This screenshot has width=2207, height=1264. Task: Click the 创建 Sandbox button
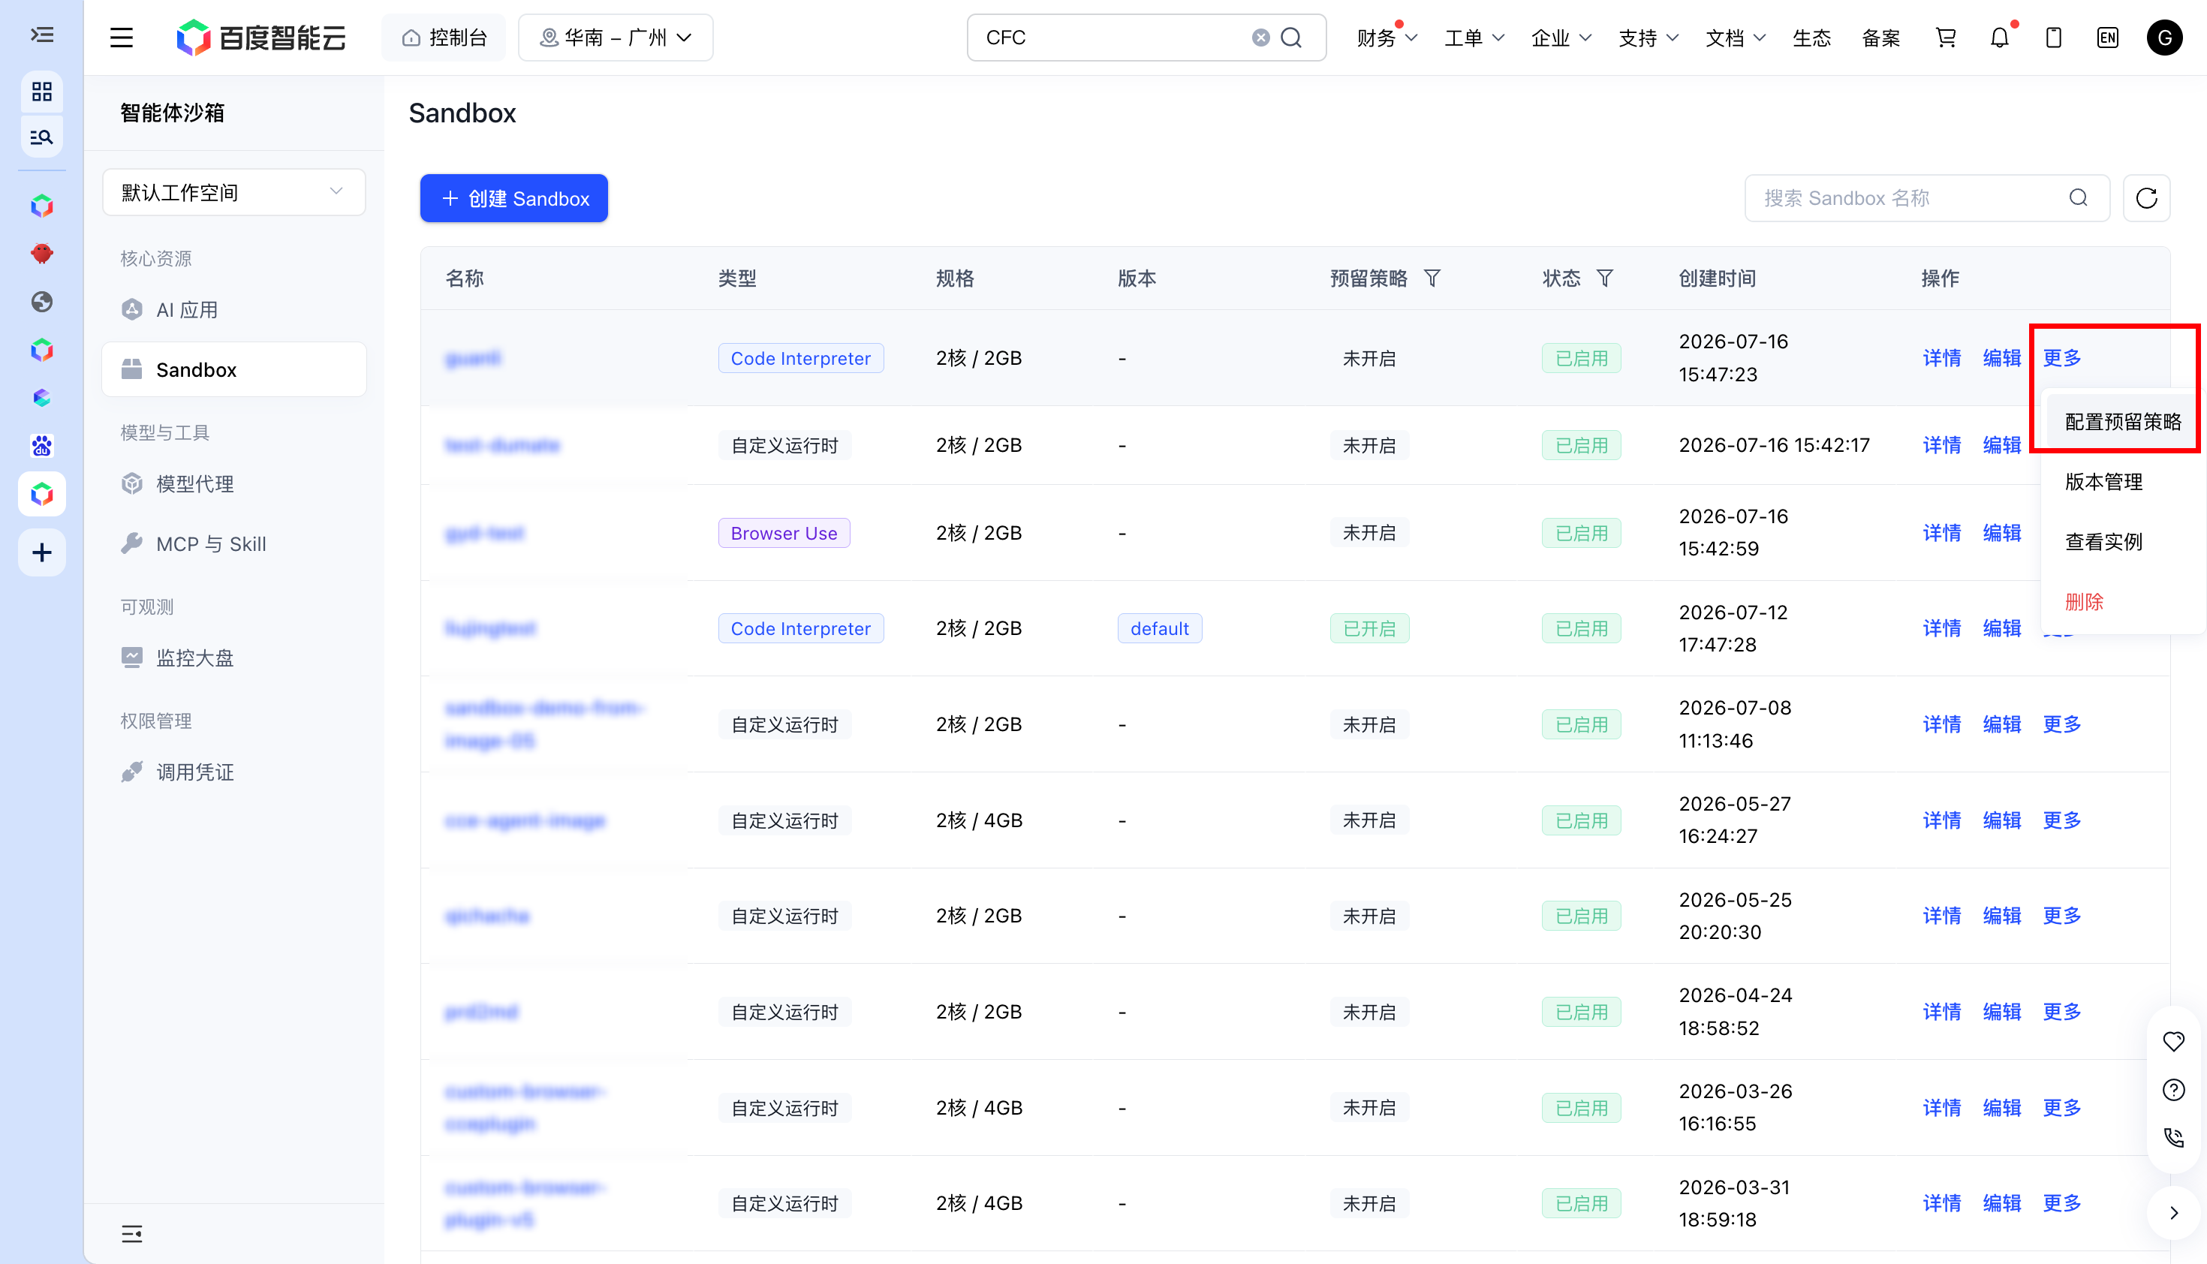(514, 198)
